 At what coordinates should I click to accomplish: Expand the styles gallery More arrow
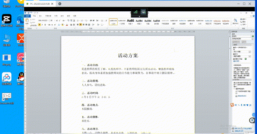[x=231, y=24]
